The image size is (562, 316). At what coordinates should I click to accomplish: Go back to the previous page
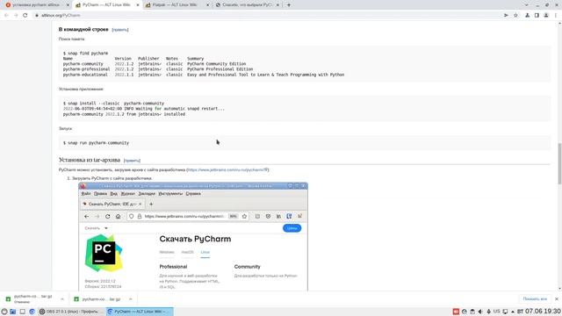6,16
